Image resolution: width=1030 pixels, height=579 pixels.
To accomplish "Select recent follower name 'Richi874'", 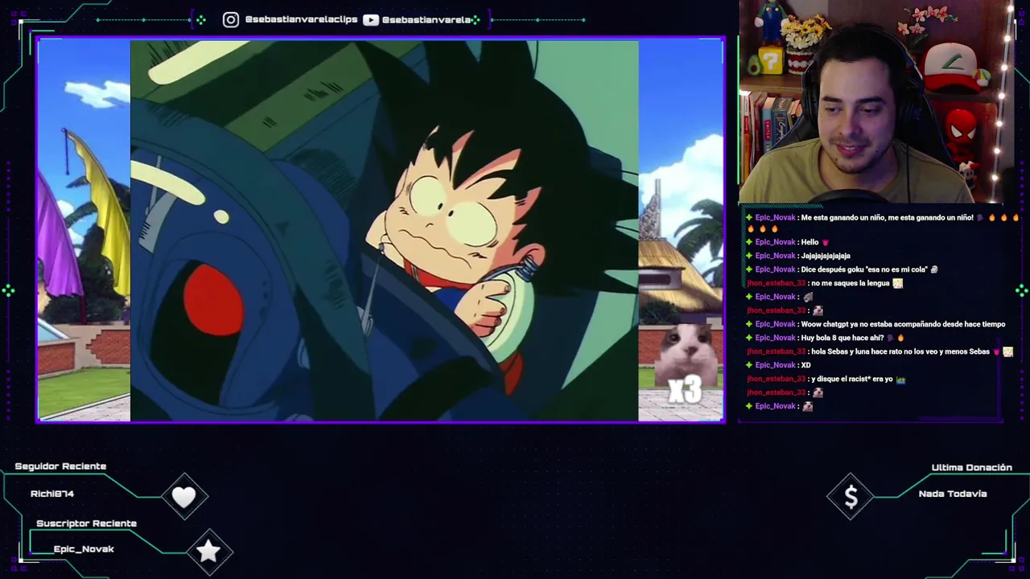I will [52, 494].
